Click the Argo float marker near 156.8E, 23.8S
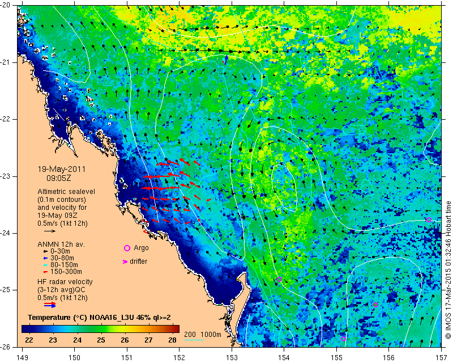 [x=429, y=220]
